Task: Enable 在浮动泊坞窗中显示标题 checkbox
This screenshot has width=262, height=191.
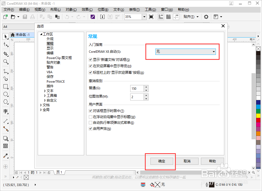Action: (90, 117)
